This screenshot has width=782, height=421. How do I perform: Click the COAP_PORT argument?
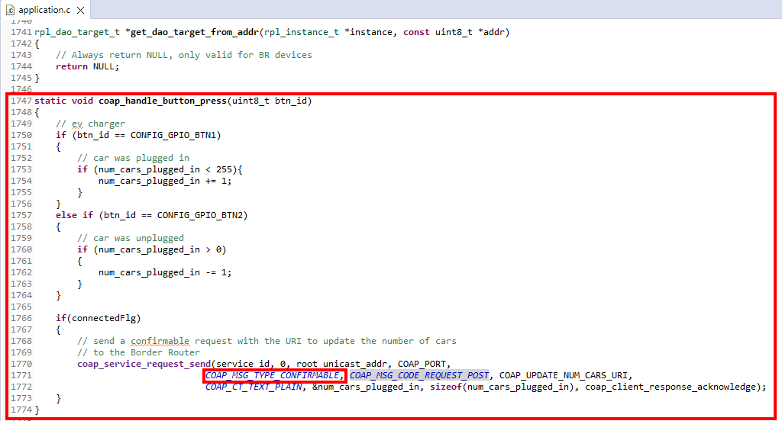[424, 364]
